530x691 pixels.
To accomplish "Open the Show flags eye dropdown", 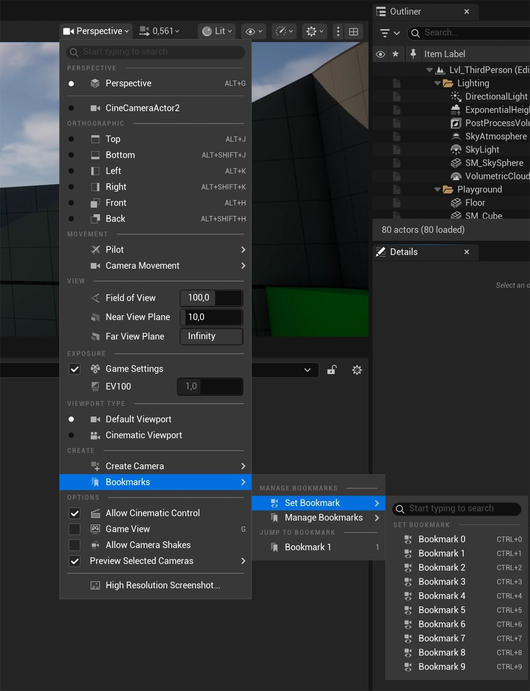I will coord(254,31).
